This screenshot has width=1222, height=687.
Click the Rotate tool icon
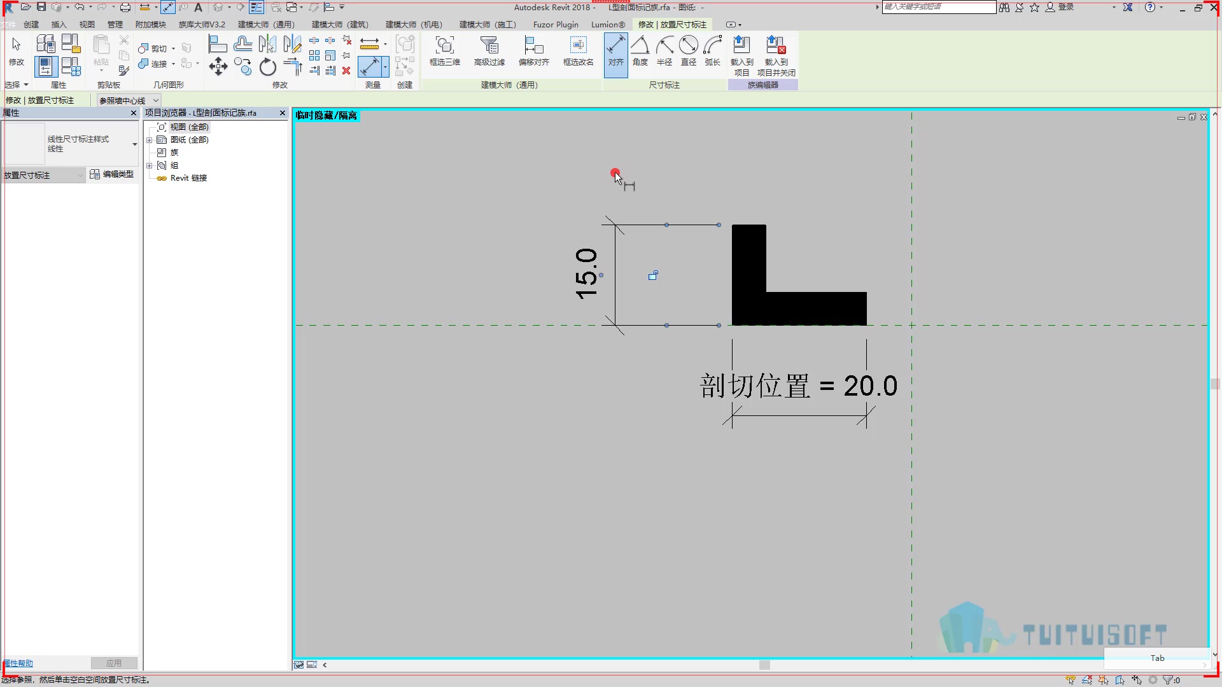click(267, 66)
